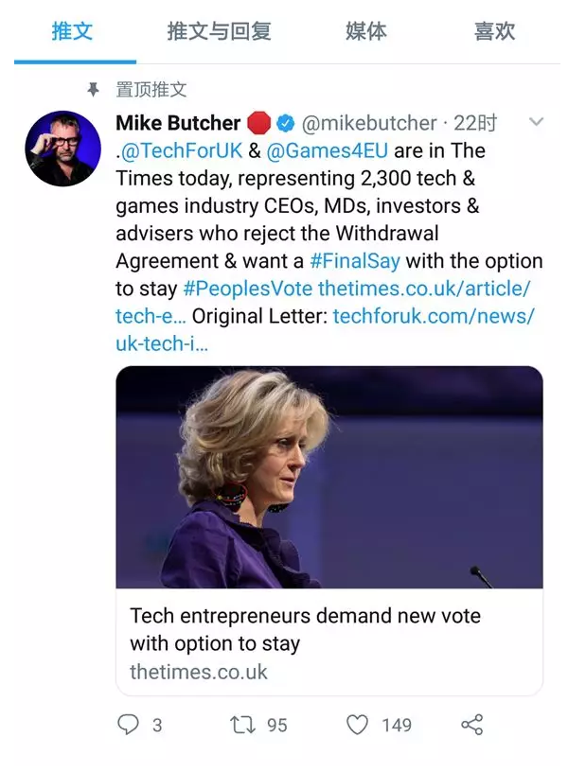Image resolution: width=586 pixels, height=772 pixels.
Task: Click the #PeoplesVote hashtag
Action: [x=246, y=289]
